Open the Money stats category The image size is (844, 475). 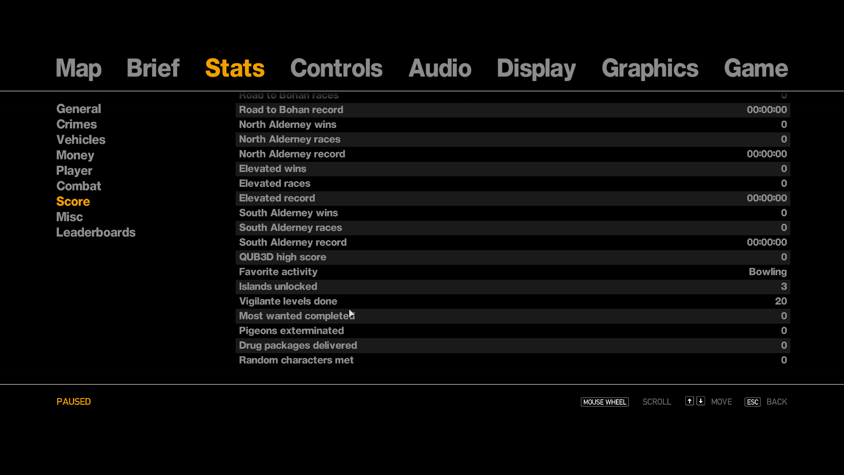point(75,155)
